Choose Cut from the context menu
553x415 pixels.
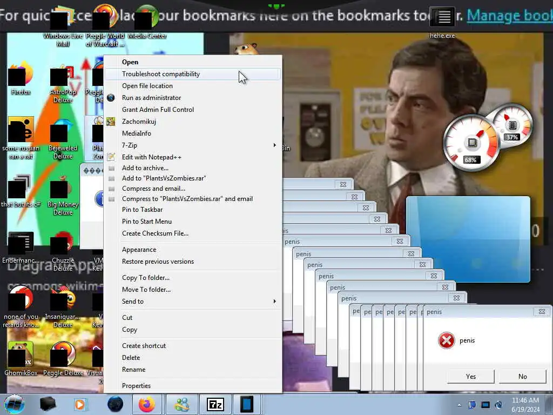pos(193,318)
